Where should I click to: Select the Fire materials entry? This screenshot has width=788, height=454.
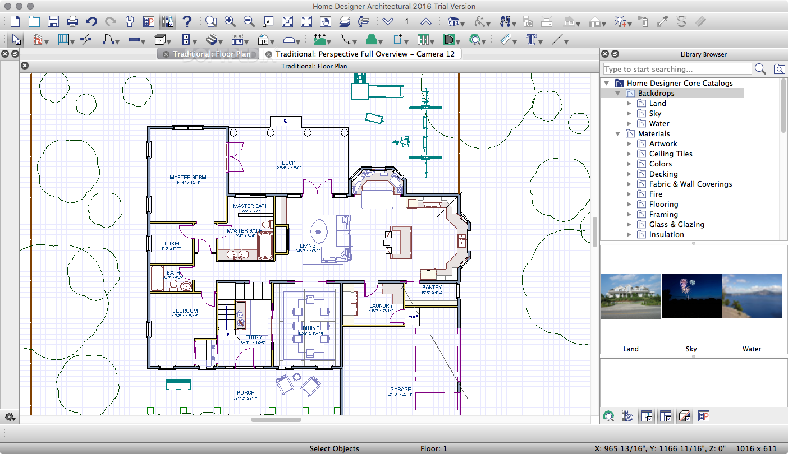(656, 194)
